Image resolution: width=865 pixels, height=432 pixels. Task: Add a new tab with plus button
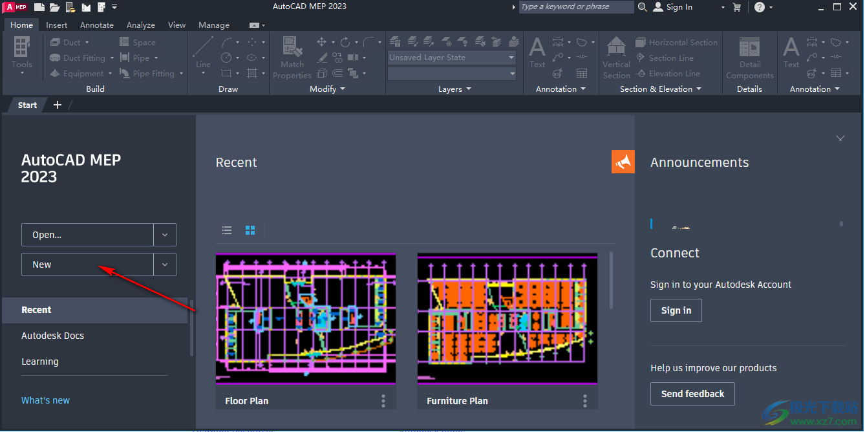click(x=57, y=105)
